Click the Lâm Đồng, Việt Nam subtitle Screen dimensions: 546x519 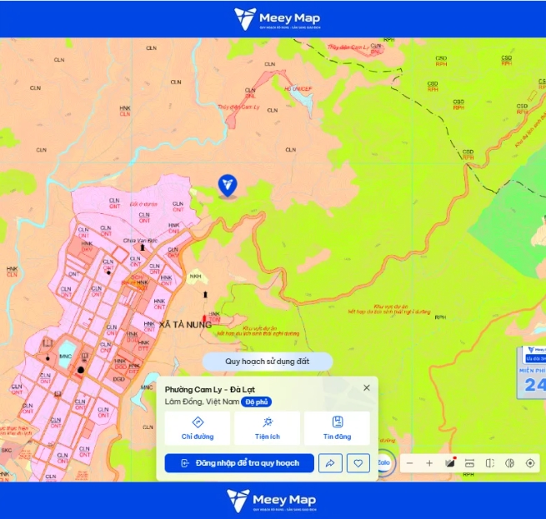(x=202, y=402)
